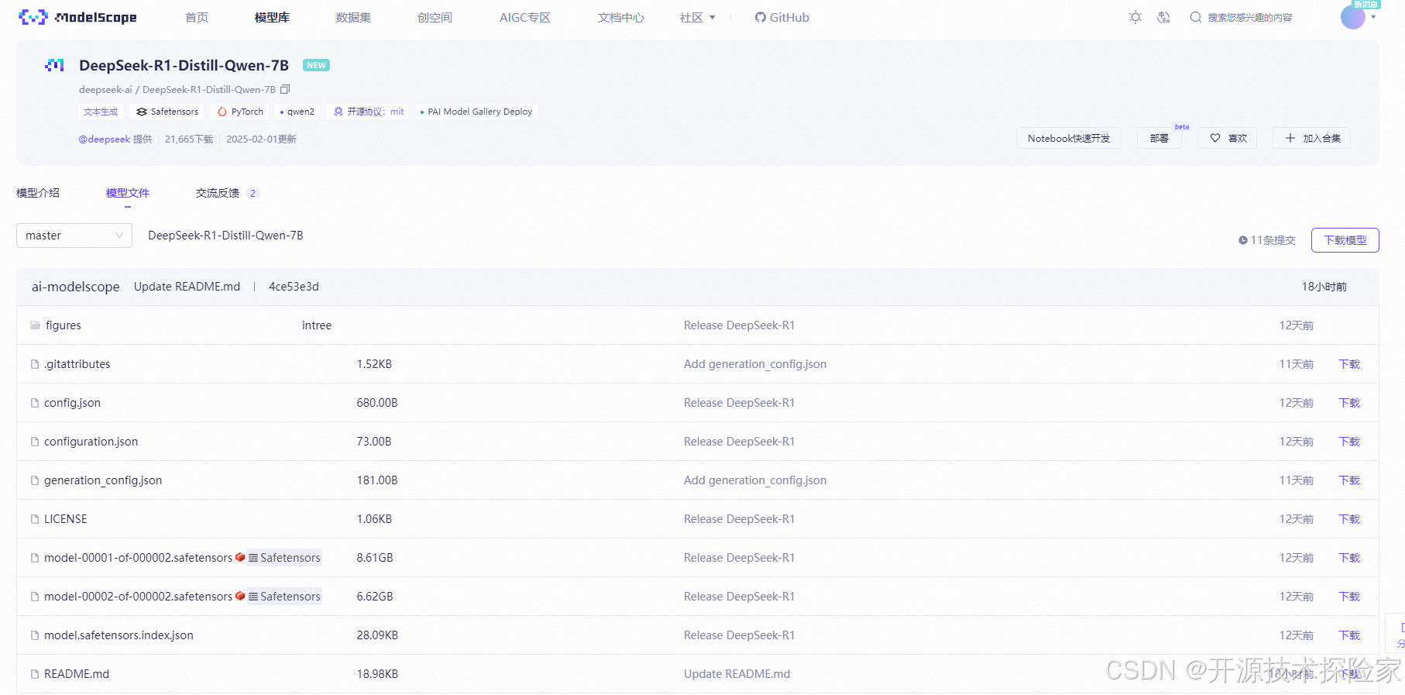This screenshot has height=695, width=1405.
Task: Open the 创空间 nav item
Action: pos(435,17)
